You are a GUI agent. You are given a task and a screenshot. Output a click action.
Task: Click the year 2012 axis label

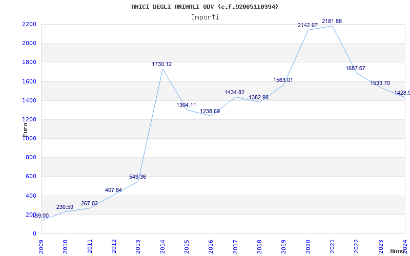(114, 247)
